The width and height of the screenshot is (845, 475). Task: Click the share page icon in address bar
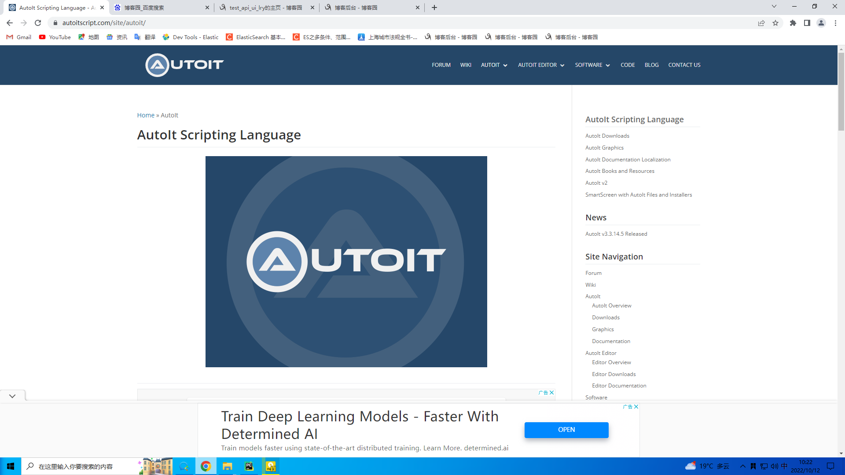pos(761,23)
